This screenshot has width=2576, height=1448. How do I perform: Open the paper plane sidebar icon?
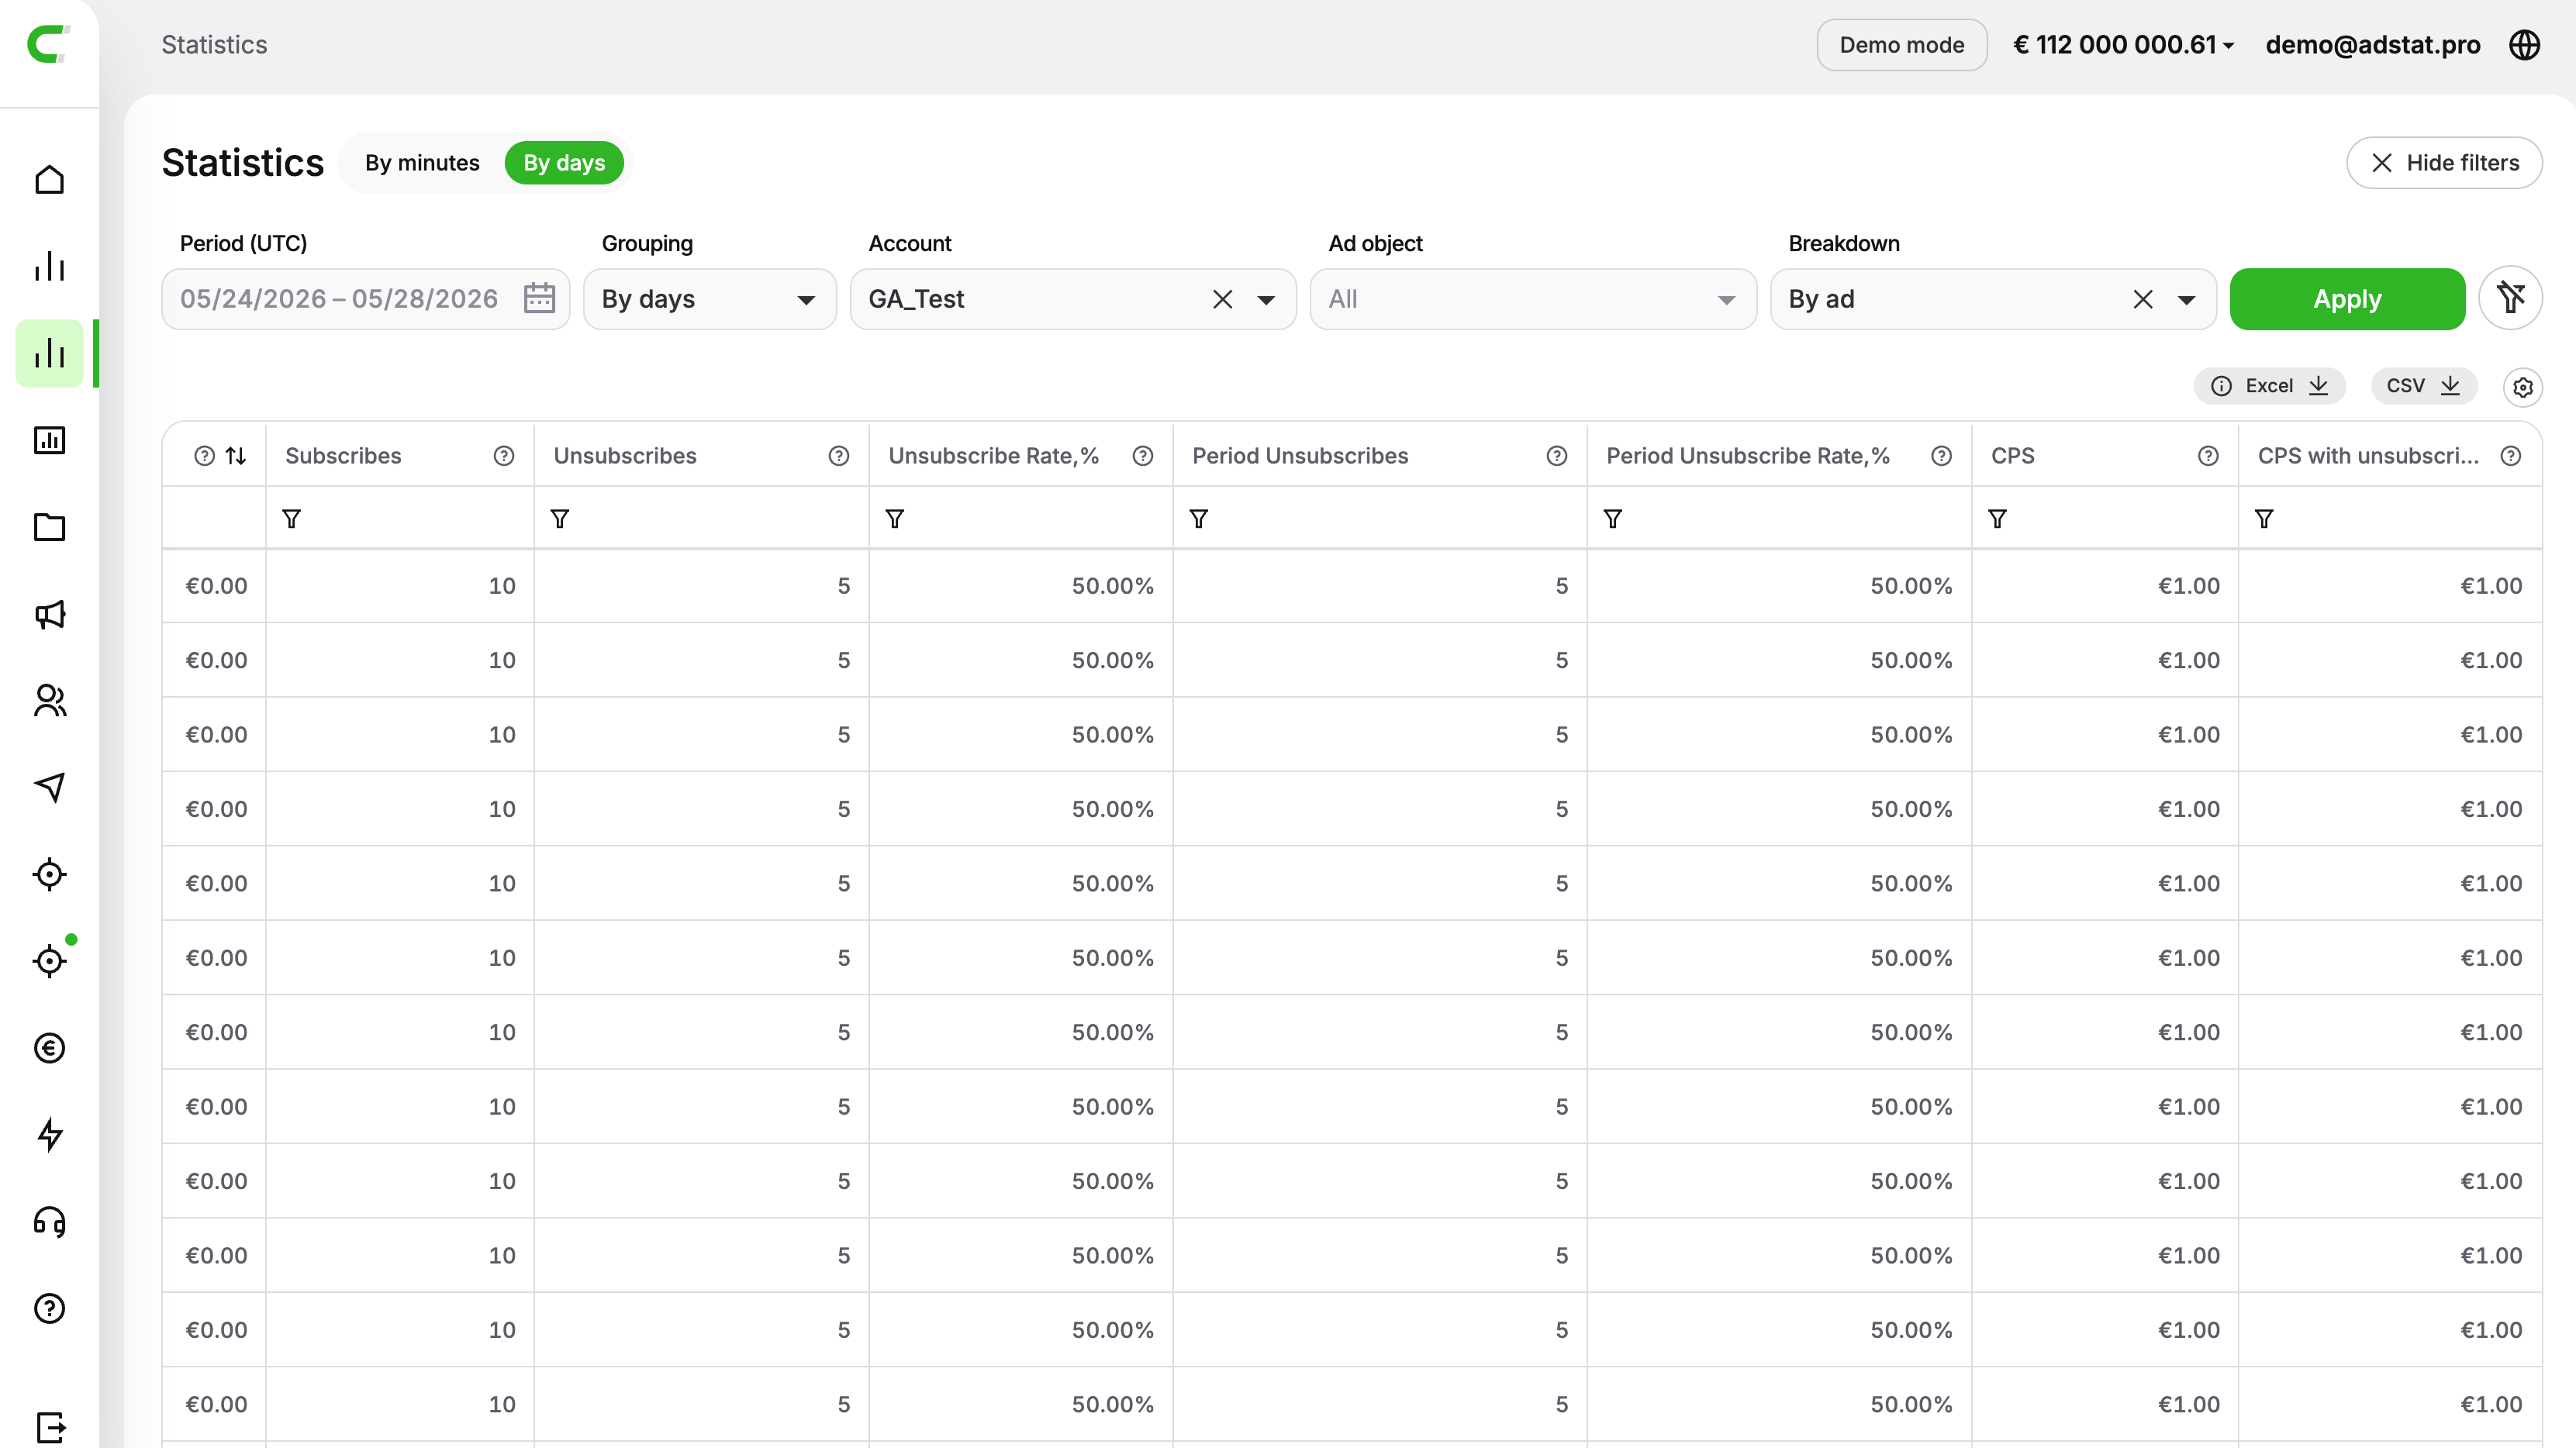click(x=49, y=788)
